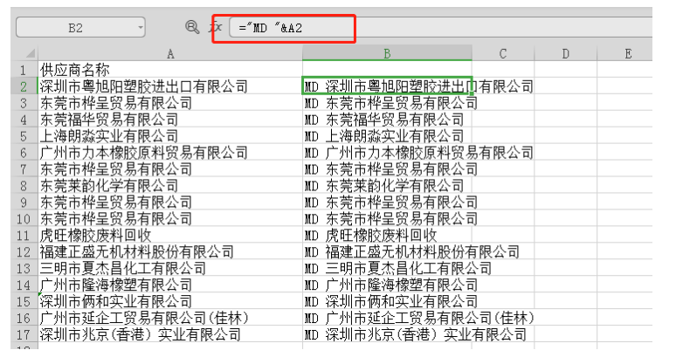The image size is (683, 364).
Task: Select row 5 header
Action: [x=24, y=136]
